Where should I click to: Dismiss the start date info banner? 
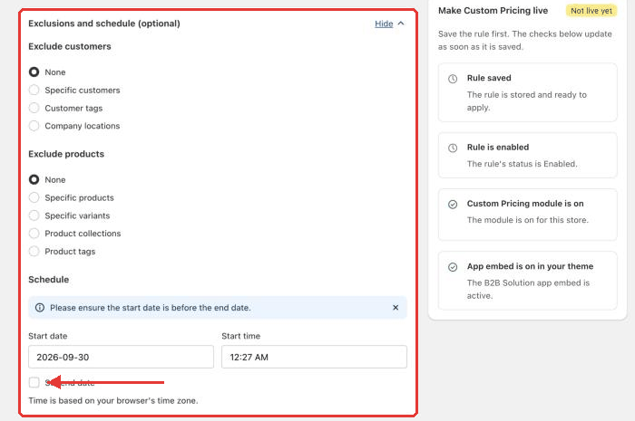pos(396,308)
